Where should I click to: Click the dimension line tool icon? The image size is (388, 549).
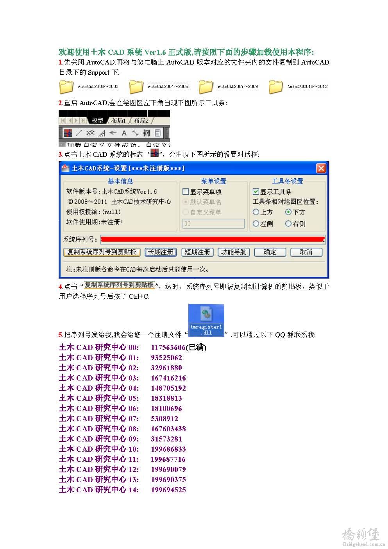pos(135,133)
